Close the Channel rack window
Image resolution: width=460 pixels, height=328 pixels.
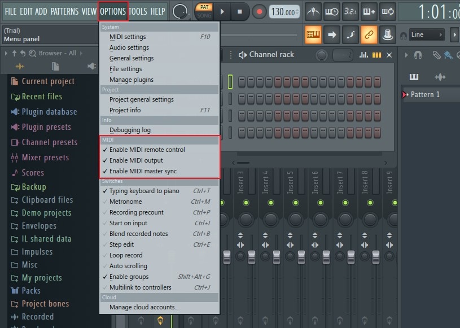[x=389, y=55]
